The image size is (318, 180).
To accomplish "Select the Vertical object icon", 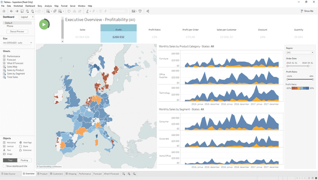I will (x=4, y=146).
